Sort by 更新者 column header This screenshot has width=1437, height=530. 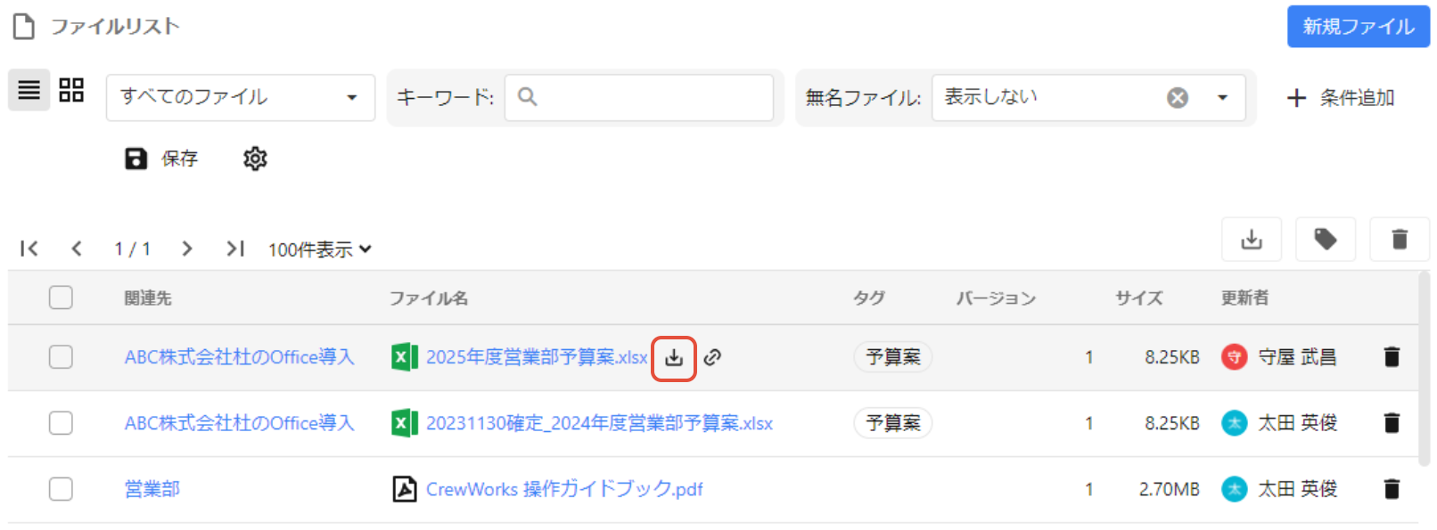tap(1244, 298)
